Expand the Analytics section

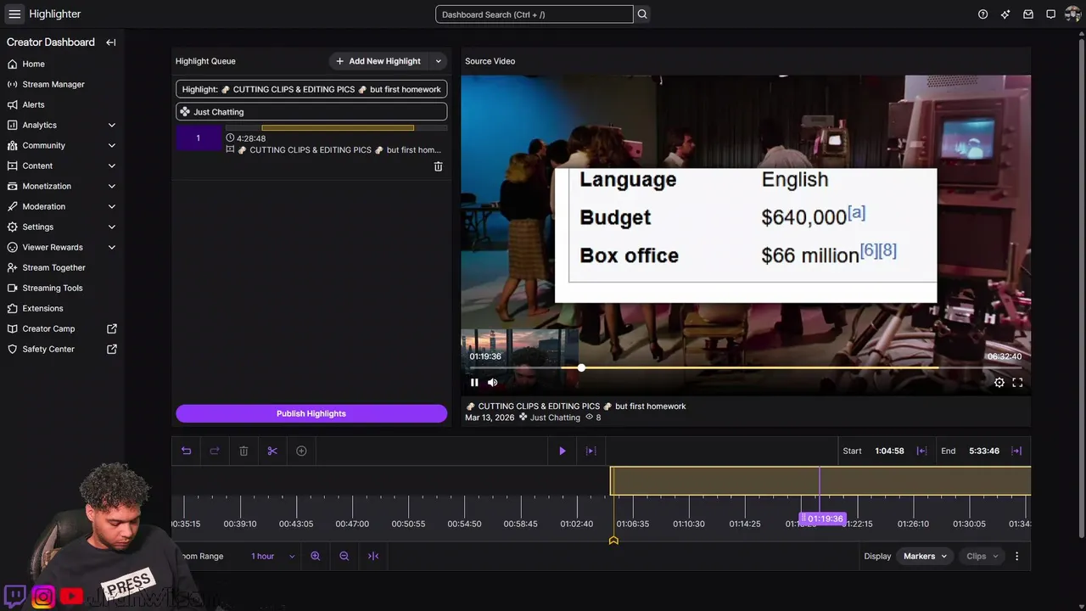112,125
